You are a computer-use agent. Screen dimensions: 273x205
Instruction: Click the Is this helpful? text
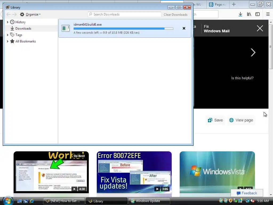242,78
